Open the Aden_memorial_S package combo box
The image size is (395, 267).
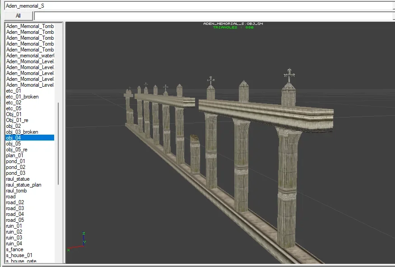point(200,6)
